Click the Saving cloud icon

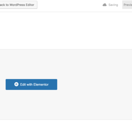tap(104, 5)
